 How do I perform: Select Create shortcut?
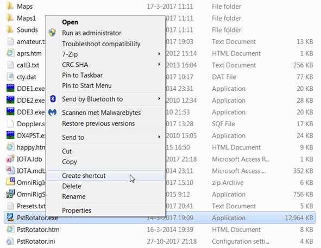tap(84, 176)
